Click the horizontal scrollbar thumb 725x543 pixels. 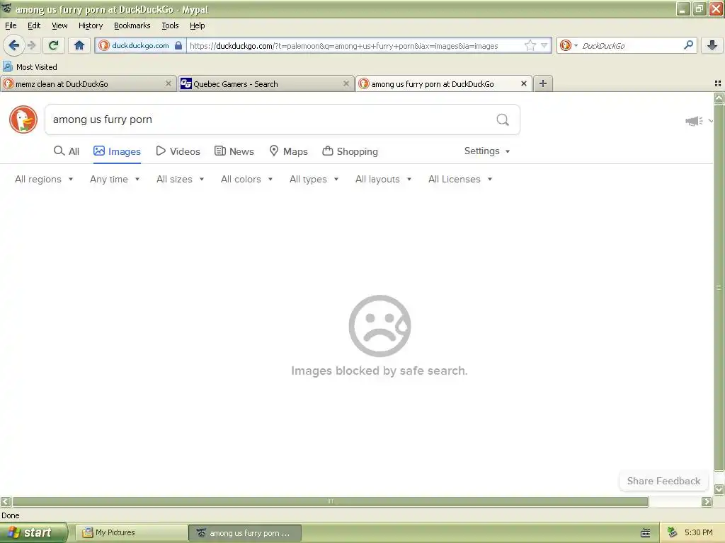coord(331,501)
